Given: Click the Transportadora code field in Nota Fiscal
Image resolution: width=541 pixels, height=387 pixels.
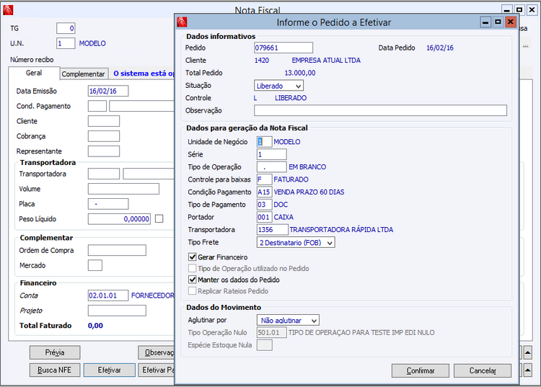Looking at the screenshot, I should point(104,174).
